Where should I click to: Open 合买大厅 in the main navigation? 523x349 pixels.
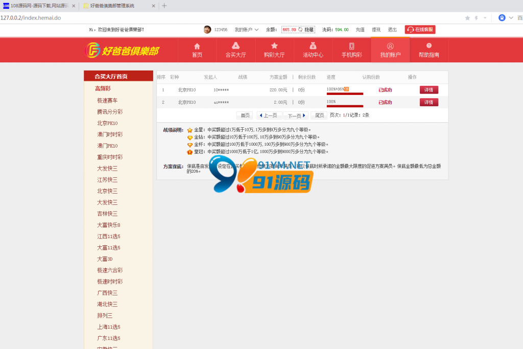point(235,50)
